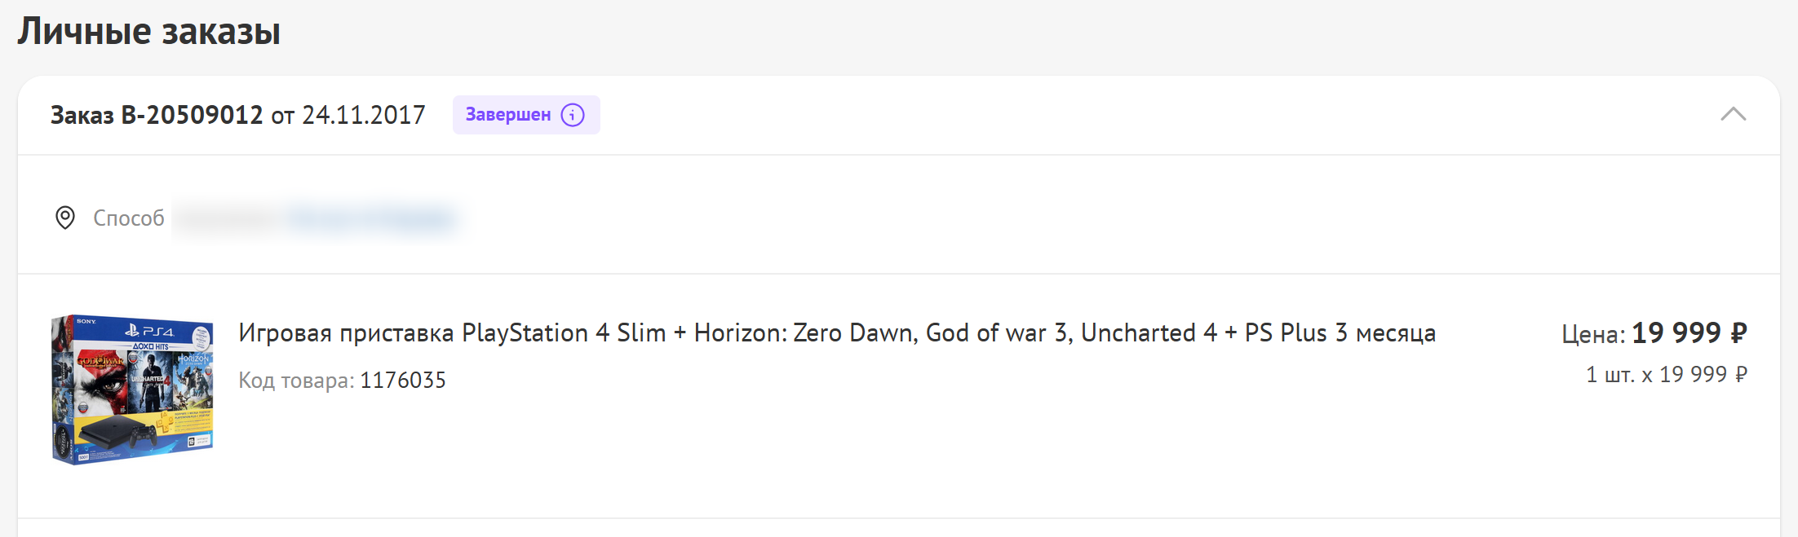Open the PlayStation 4 Slim product thumbnail
The width and height of the screenshot is (1798, 537).
[x=132, y=390]
